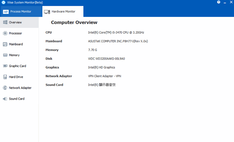Switch to the Process Monitor tab

point(21,11)
